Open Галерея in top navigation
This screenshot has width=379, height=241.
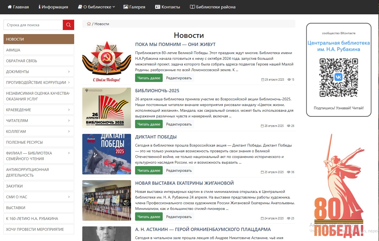[134, 7]
